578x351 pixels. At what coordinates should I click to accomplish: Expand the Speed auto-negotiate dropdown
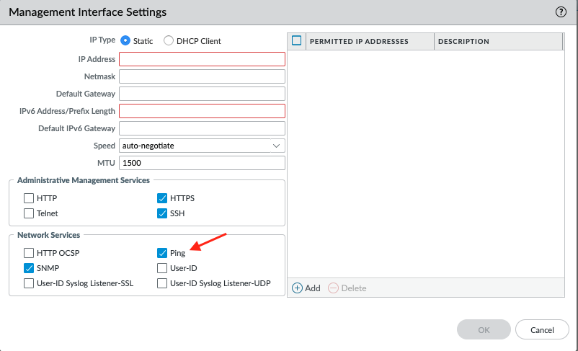202,146
